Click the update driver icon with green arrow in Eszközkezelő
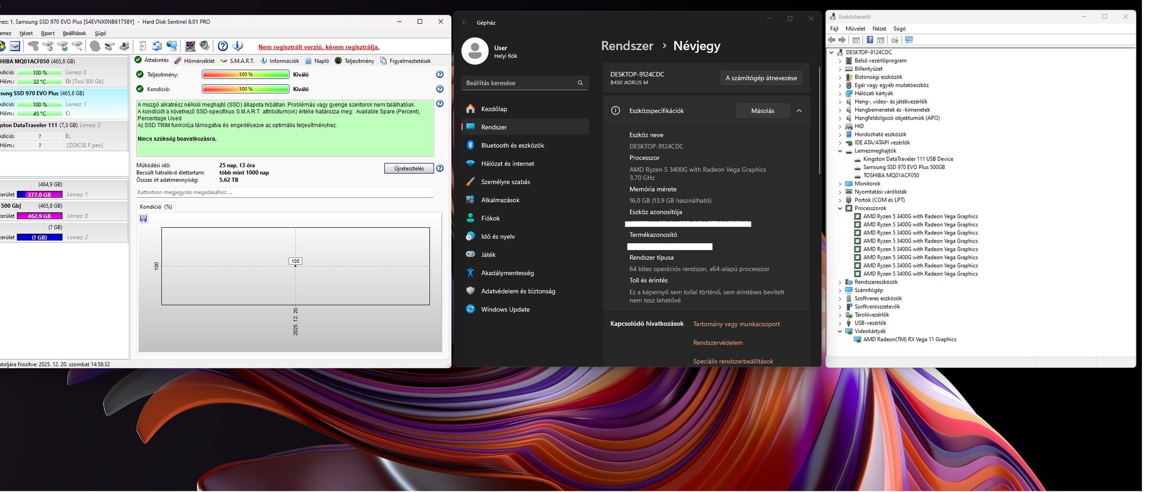 point(895,40)
